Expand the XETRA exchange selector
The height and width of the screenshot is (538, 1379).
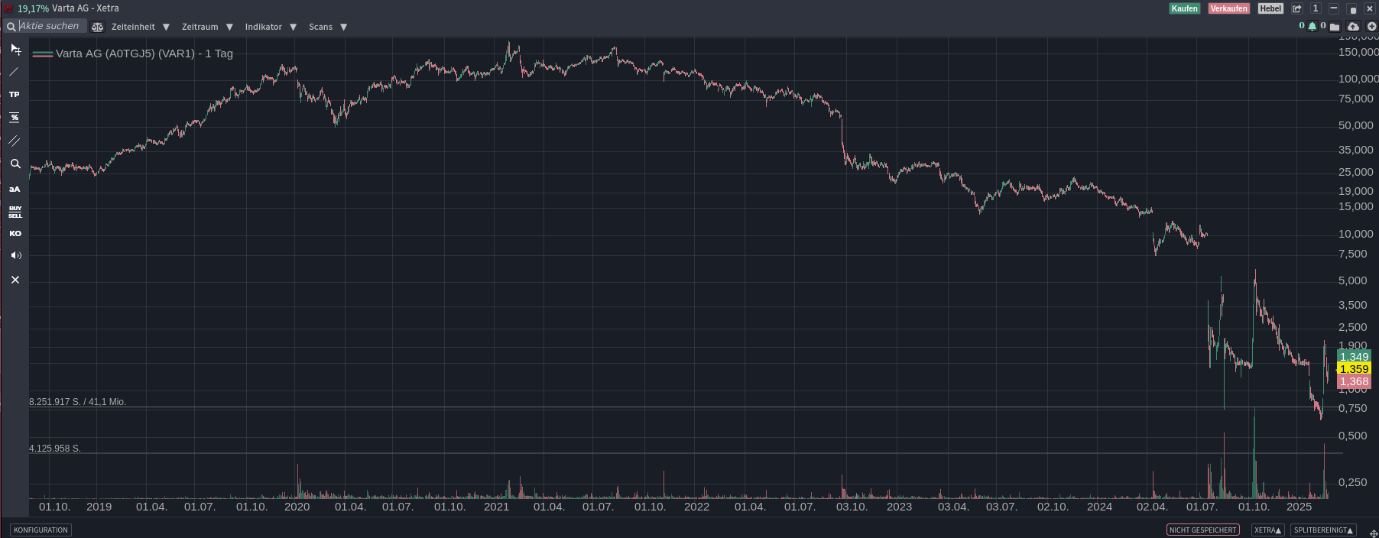click(1267, 530)
